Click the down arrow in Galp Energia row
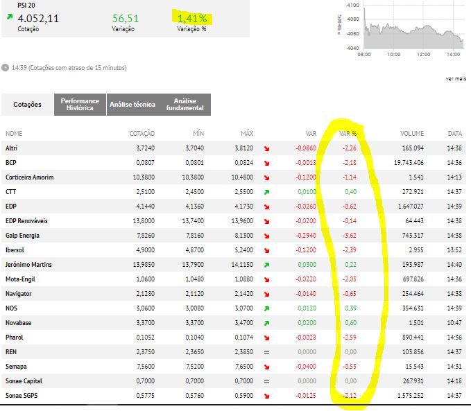The image size is (471, 411). 266,236
